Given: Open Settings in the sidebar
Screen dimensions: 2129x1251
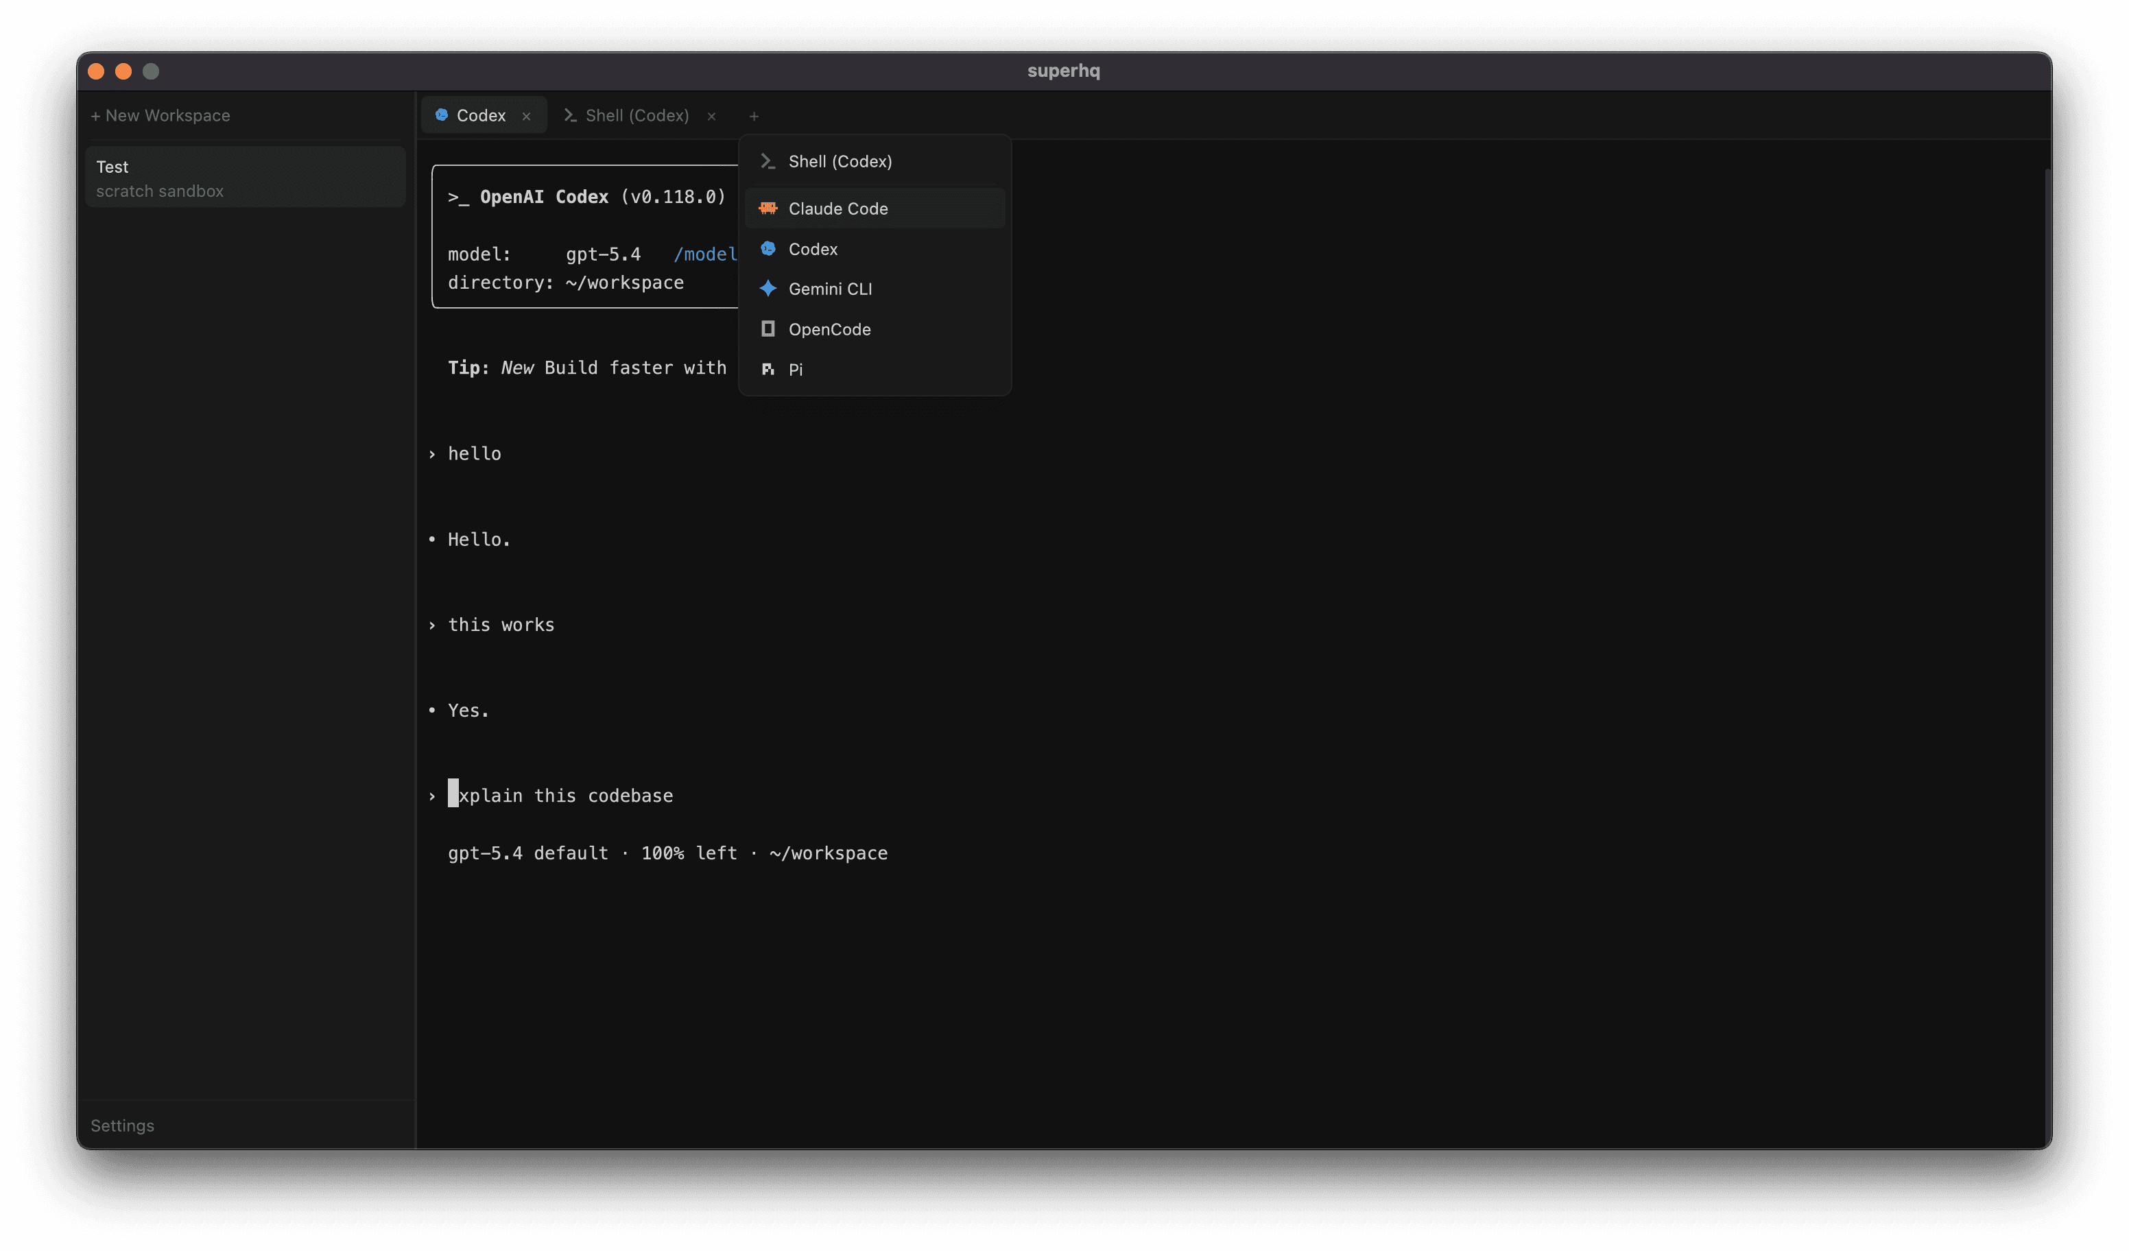Looking at the screenshot, I should (123, 1125).
